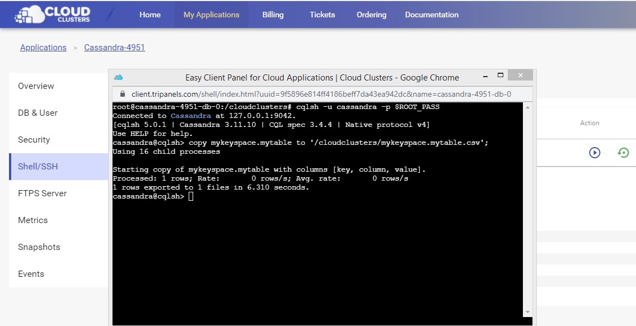Click the Cloud Clusters logo

(x=52, y=14)
